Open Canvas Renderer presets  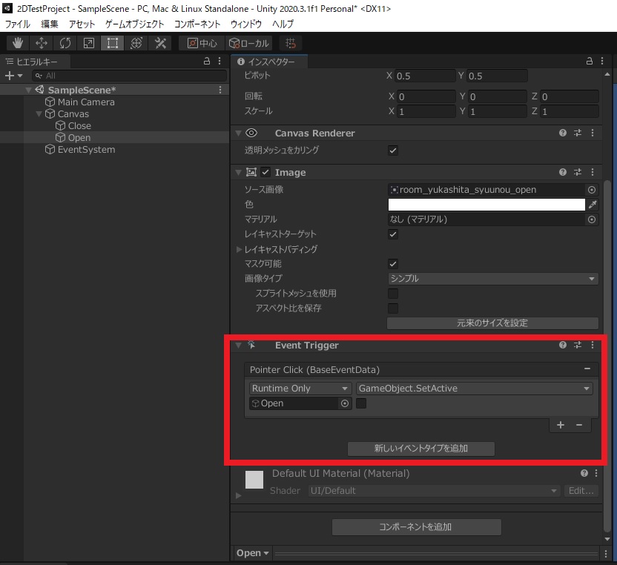578,133
